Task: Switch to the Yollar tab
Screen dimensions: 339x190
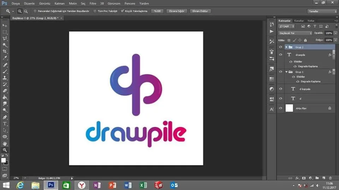Action: (311, 21)
